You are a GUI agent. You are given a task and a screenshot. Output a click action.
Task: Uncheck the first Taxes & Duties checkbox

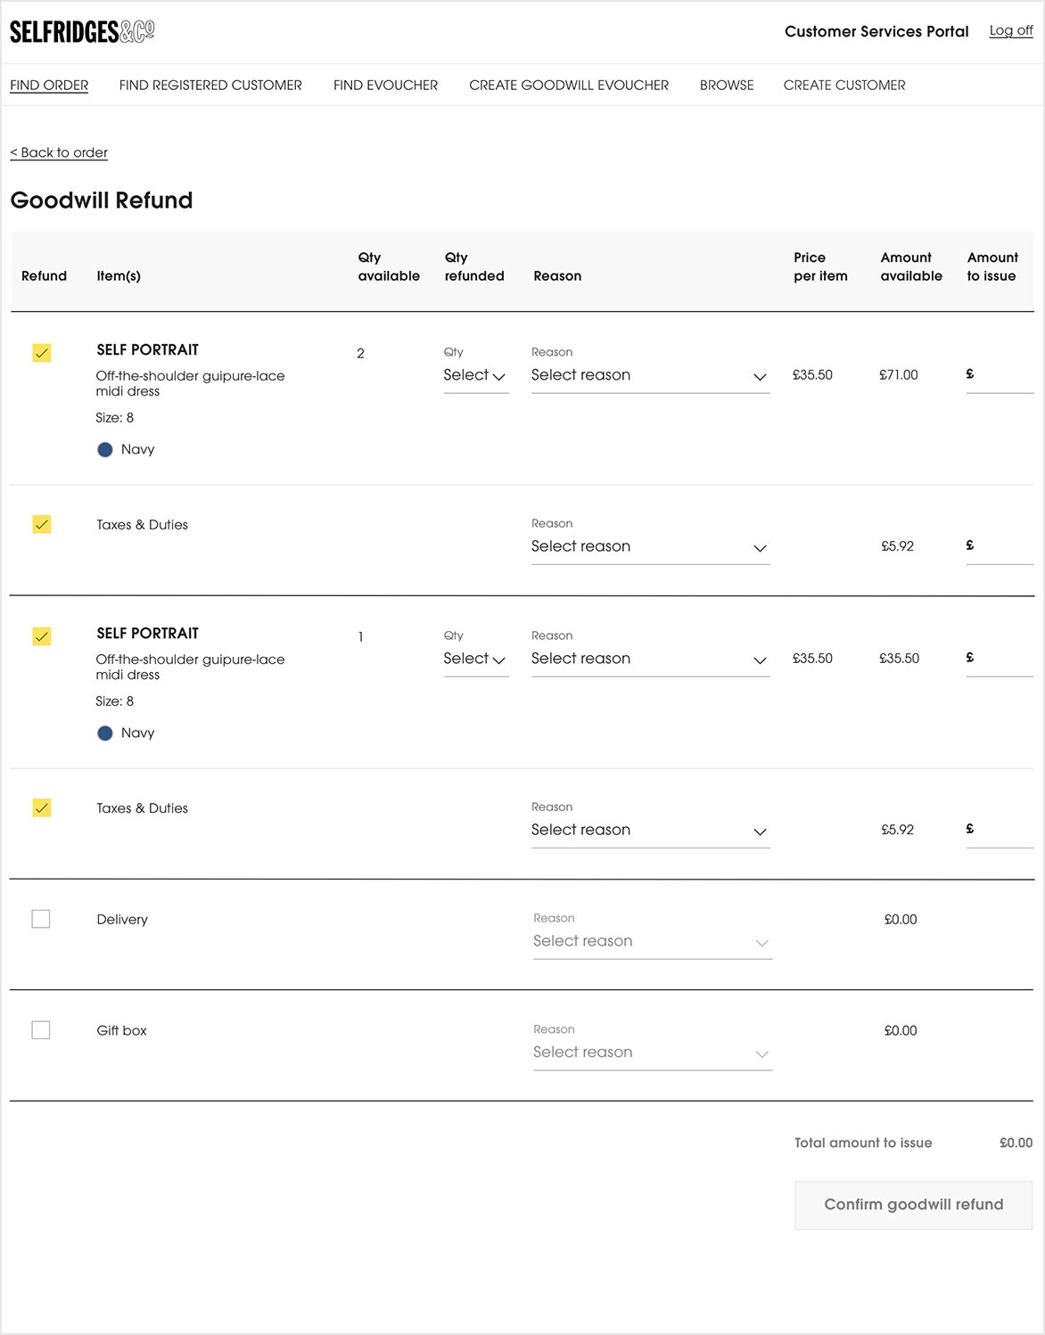pyautogui.click(x=42, y=524)
